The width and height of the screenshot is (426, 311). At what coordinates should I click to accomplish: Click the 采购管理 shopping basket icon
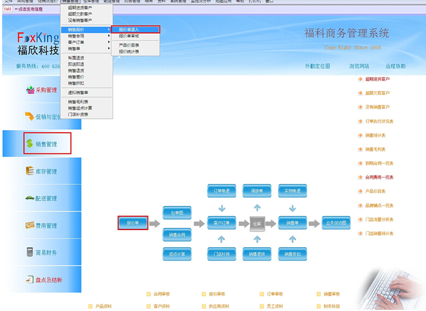(30, 90)
